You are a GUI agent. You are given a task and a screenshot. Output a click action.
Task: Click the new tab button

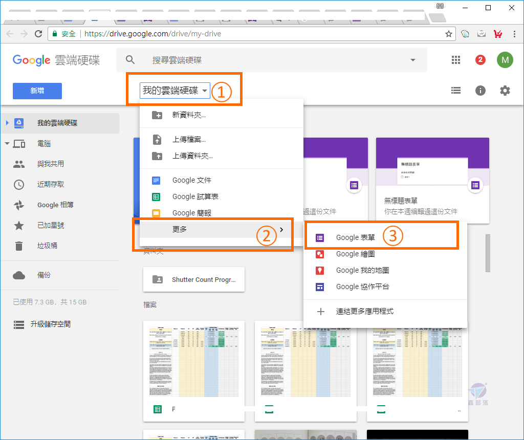[x=438, y=17]
